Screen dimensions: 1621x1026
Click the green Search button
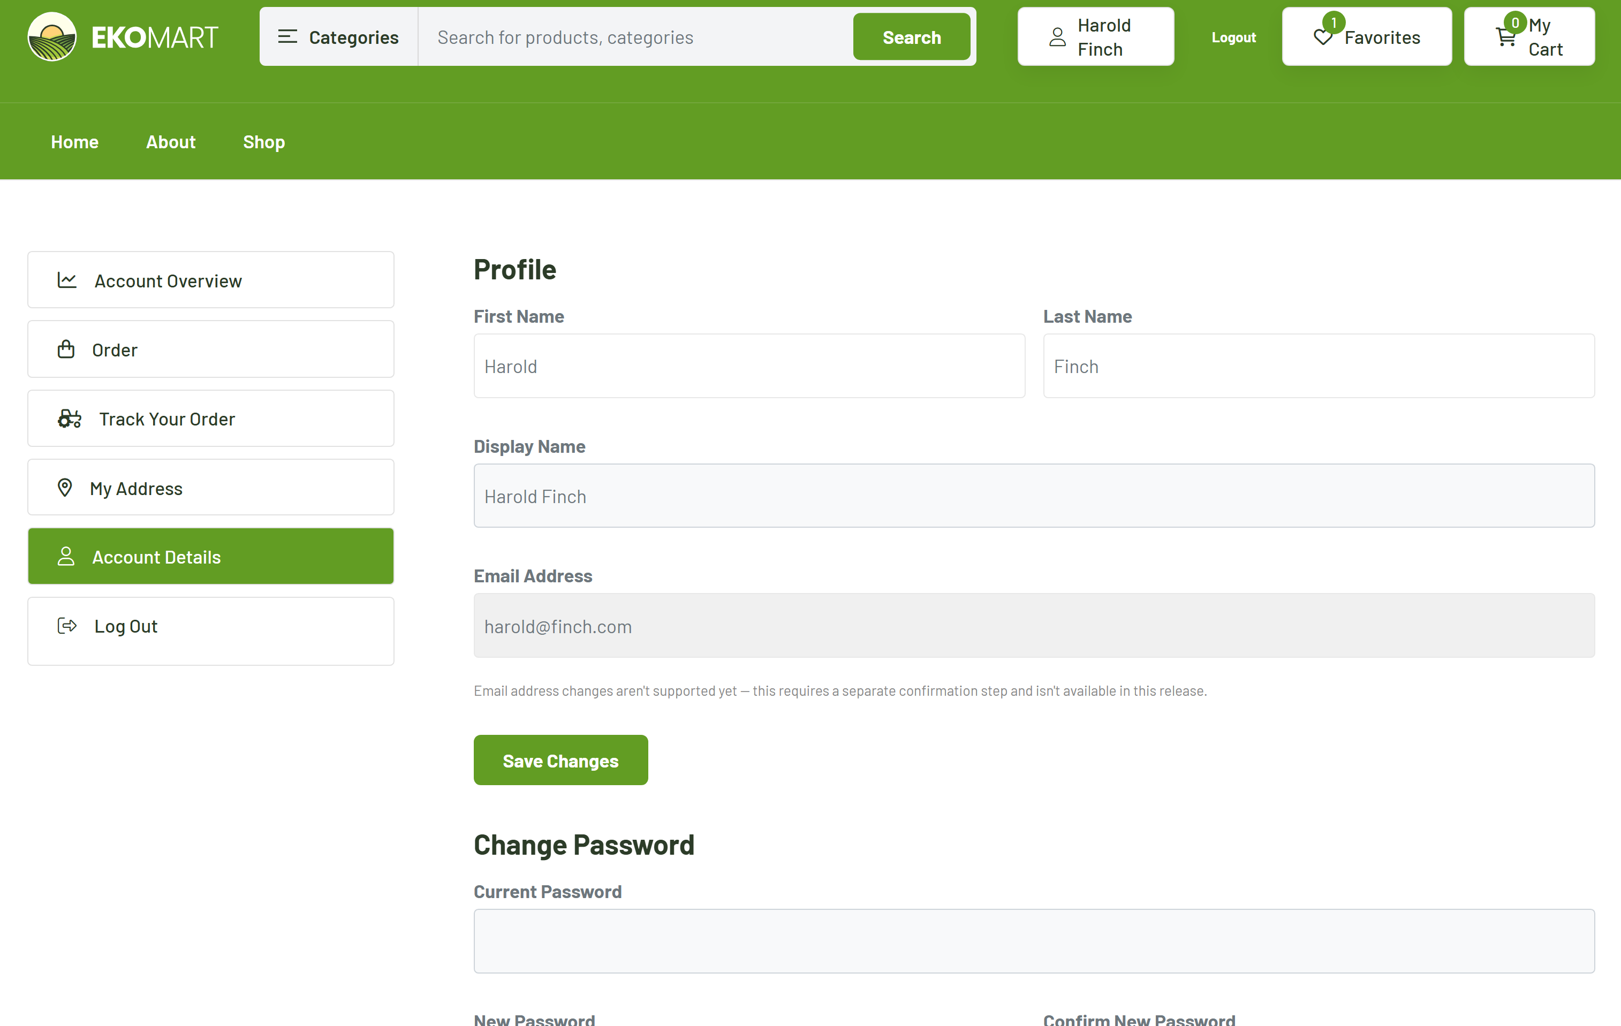tap(912, 37)
